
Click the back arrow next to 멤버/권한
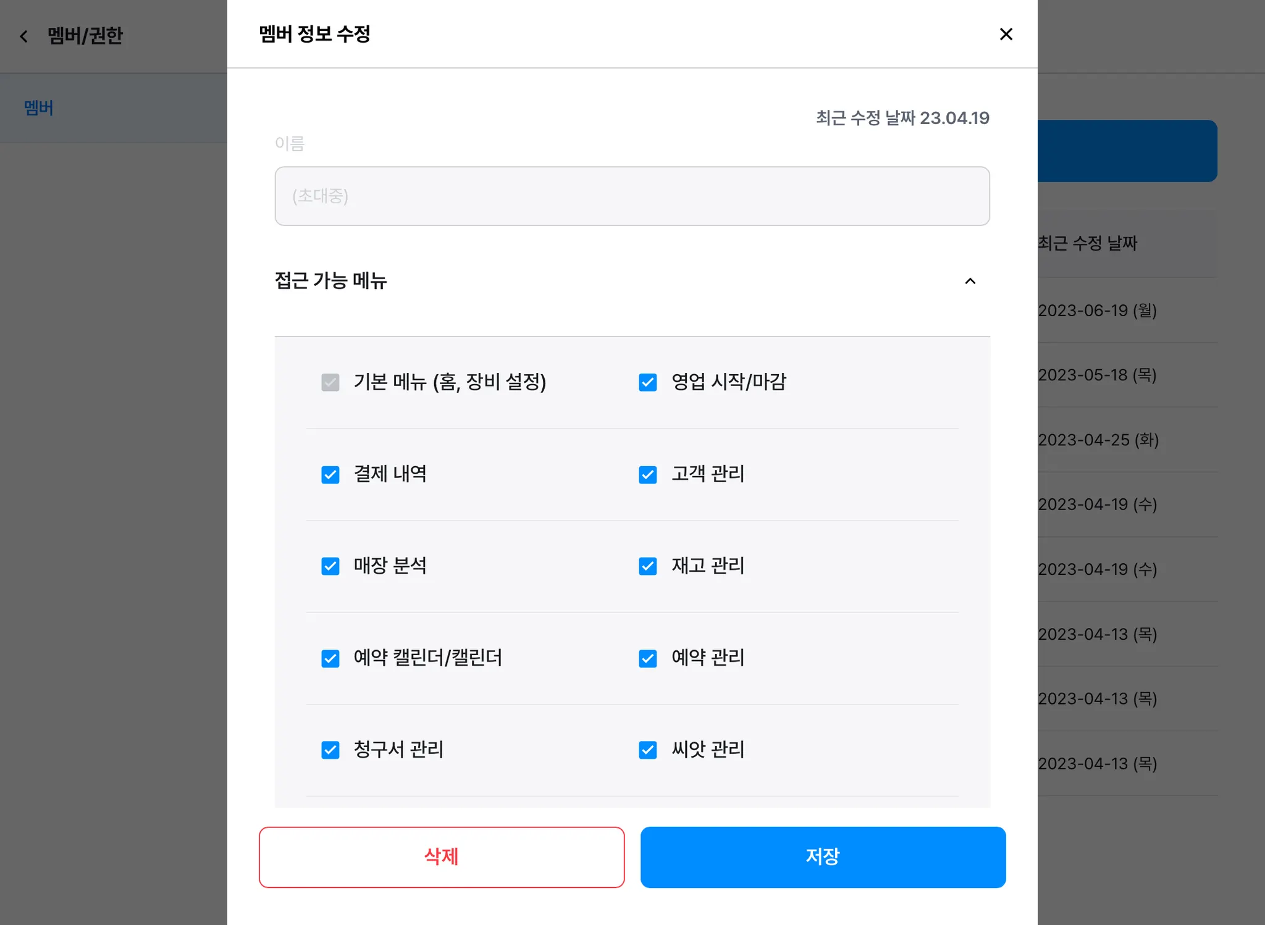click(24, 36)
